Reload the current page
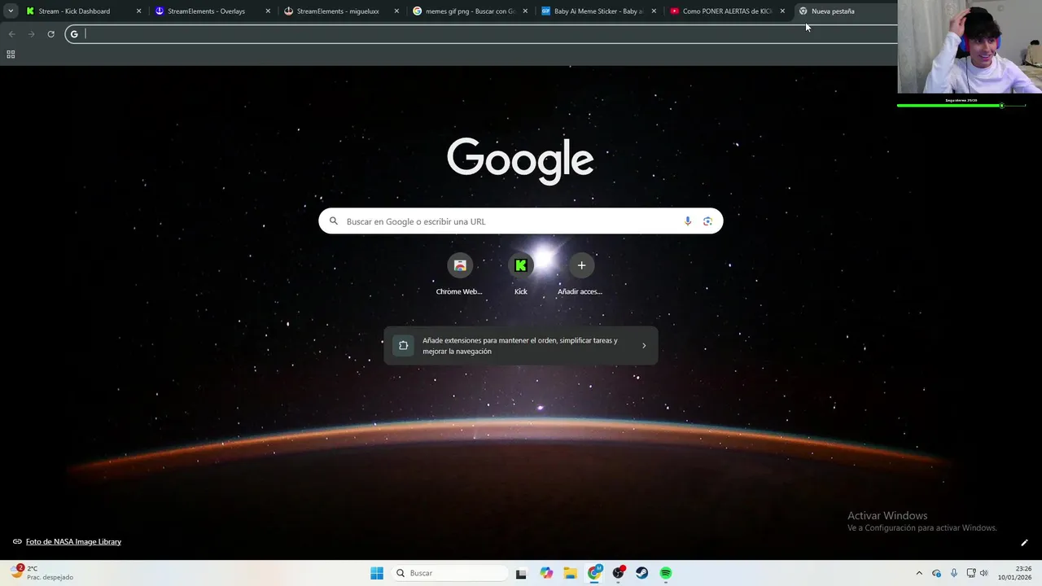 coord(50,34)
